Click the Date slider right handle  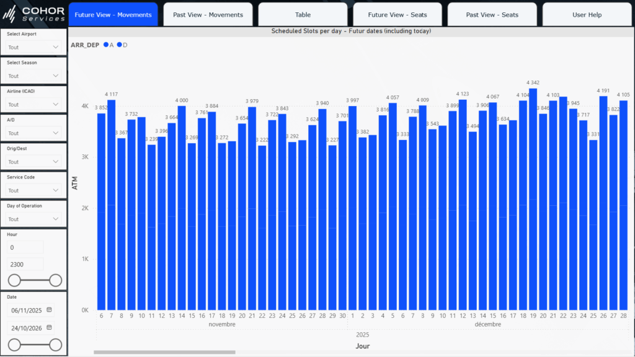tap(55, 345)
